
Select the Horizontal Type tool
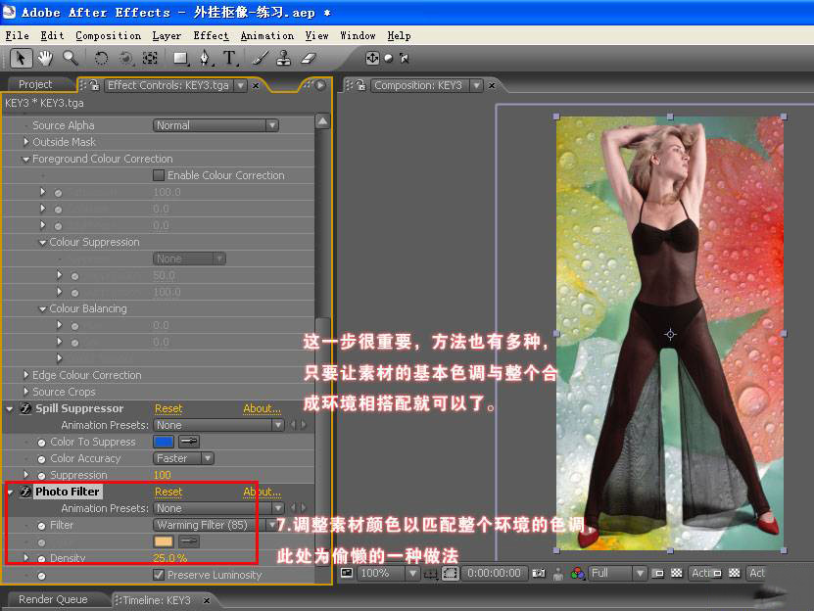(230, 58)
